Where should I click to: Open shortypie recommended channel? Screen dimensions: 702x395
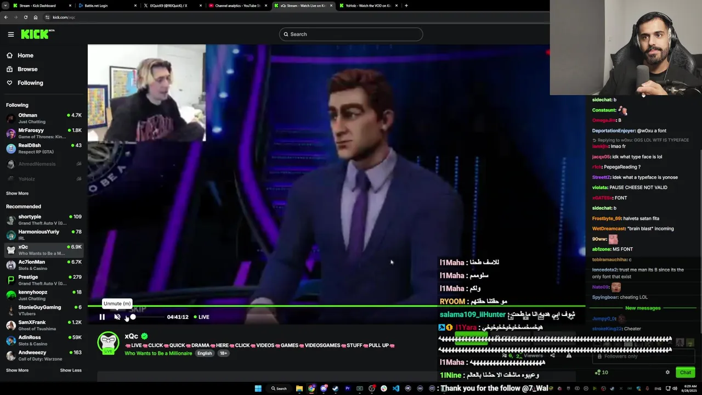[x=44, y=220]
